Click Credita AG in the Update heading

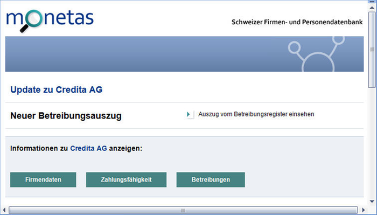point(79,89)
